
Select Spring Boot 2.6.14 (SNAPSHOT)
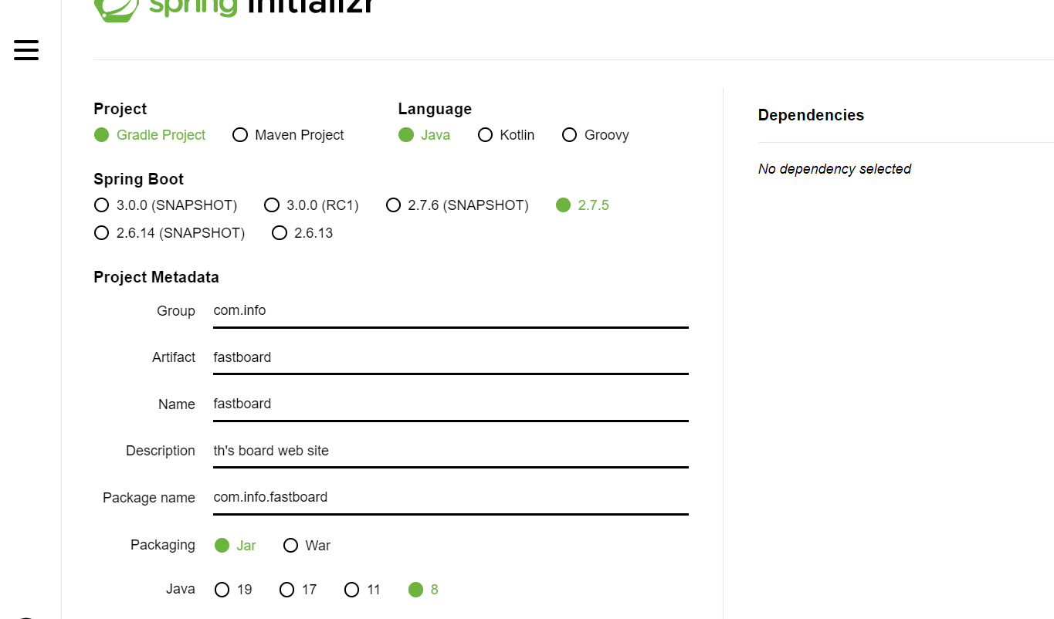pyautogui.click(x=169, y=233)
